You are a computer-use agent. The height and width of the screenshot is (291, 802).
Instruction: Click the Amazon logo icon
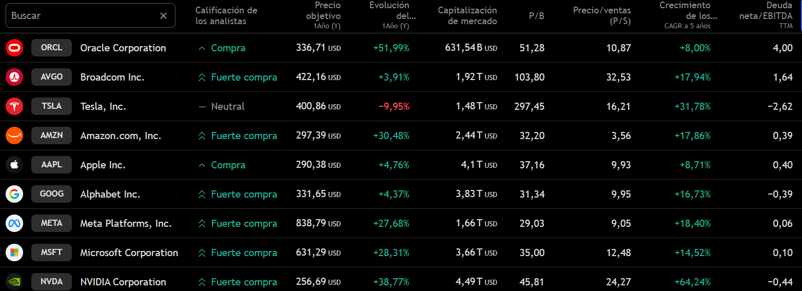pyautogui.click(x=14, y=135)
